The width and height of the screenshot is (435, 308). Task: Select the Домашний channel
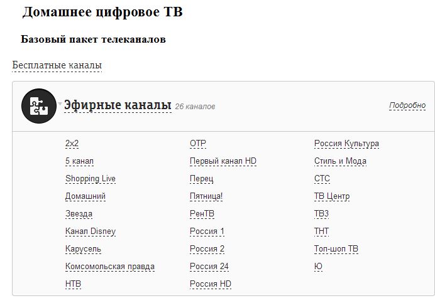85,196
